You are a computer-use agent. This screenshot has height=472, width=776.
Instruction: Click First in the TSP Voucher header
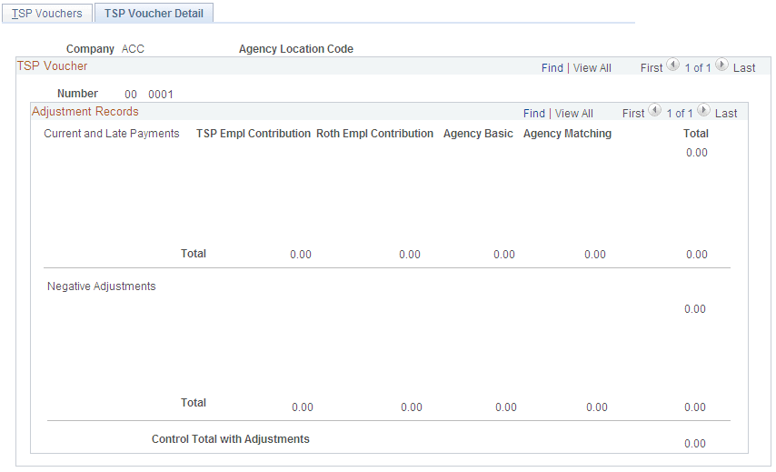coord(652,68)
